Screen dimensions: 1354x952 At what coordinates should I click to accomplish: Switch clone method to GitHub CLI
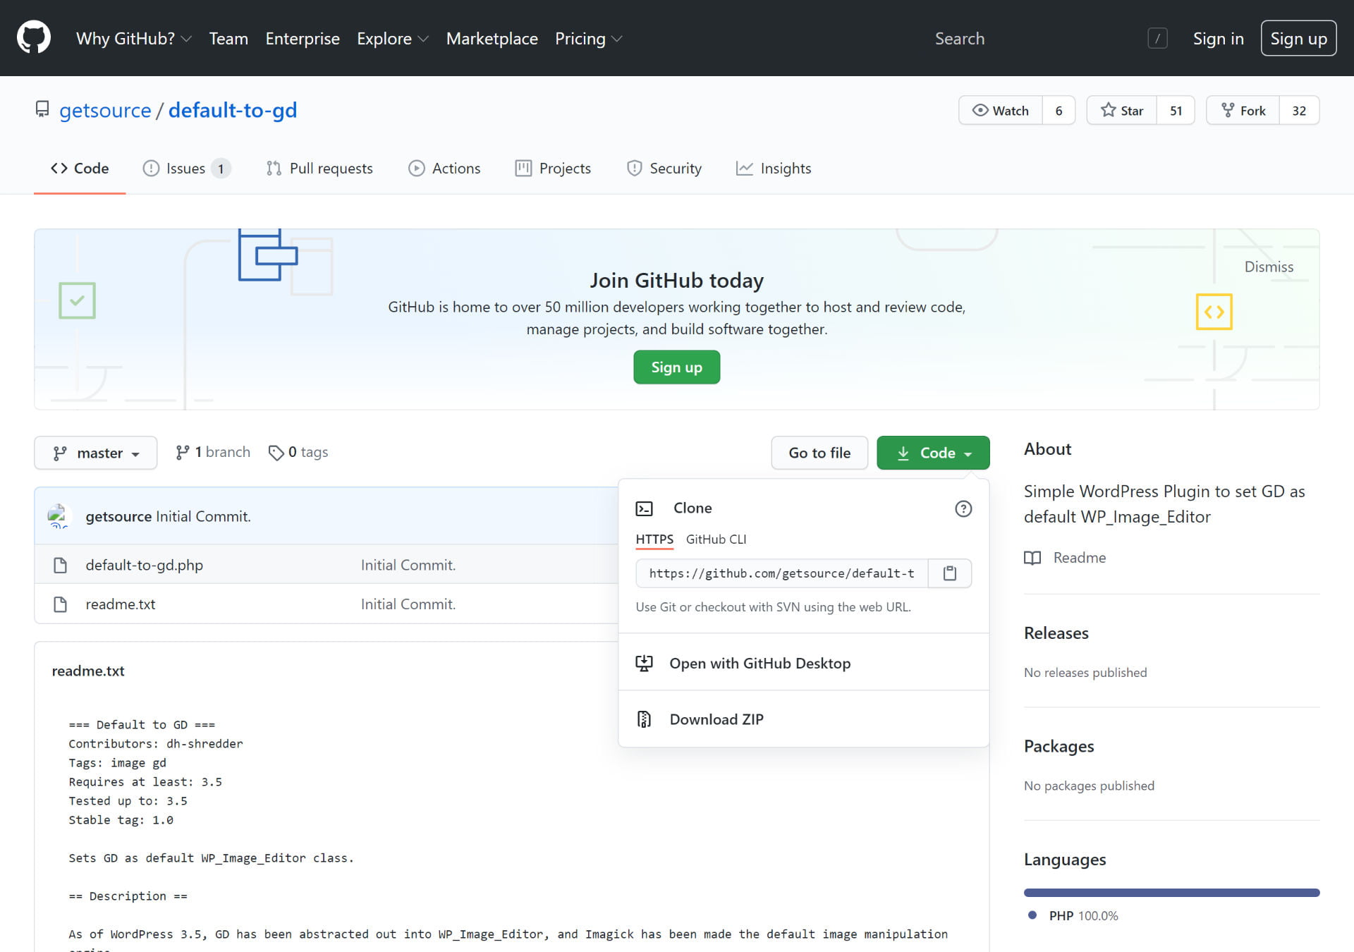(716, 539)
